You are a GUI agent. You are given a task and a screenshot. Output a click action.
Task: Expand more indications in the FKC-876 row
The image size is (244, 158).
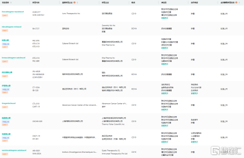165,48
